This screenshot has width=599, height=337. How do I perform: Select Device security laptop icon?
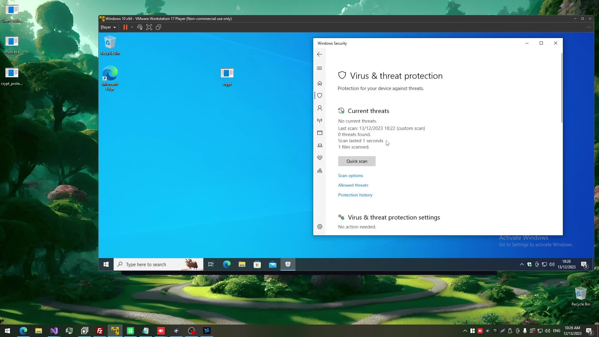pyautogui.click(x=319, y=145)
